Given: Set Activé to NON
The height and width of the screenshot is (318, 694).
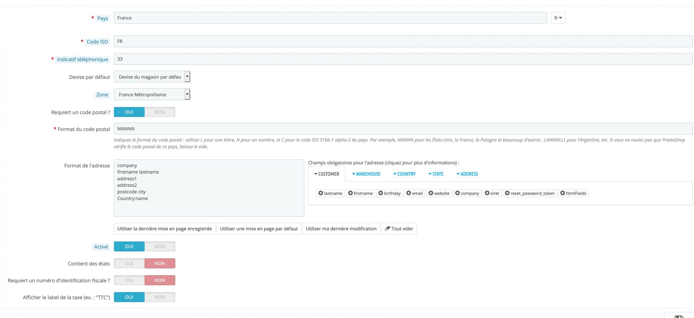Looking at the screenshot, I should coord(160,246).
